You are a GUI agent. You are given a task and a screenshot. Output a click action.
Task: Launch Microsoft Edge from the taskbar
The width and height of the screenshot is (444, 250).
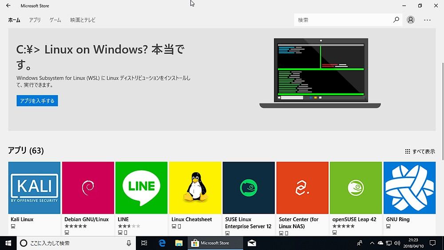coord(162,243)
